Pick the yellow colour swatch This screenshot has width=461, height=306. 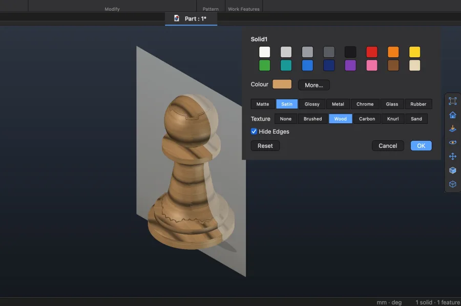point(414,52)
